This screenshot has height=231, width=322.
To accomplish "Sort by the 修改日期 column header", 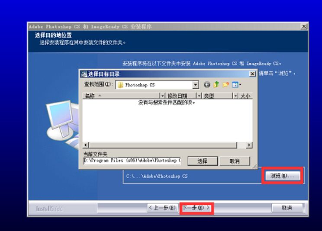I will (181, 96).
